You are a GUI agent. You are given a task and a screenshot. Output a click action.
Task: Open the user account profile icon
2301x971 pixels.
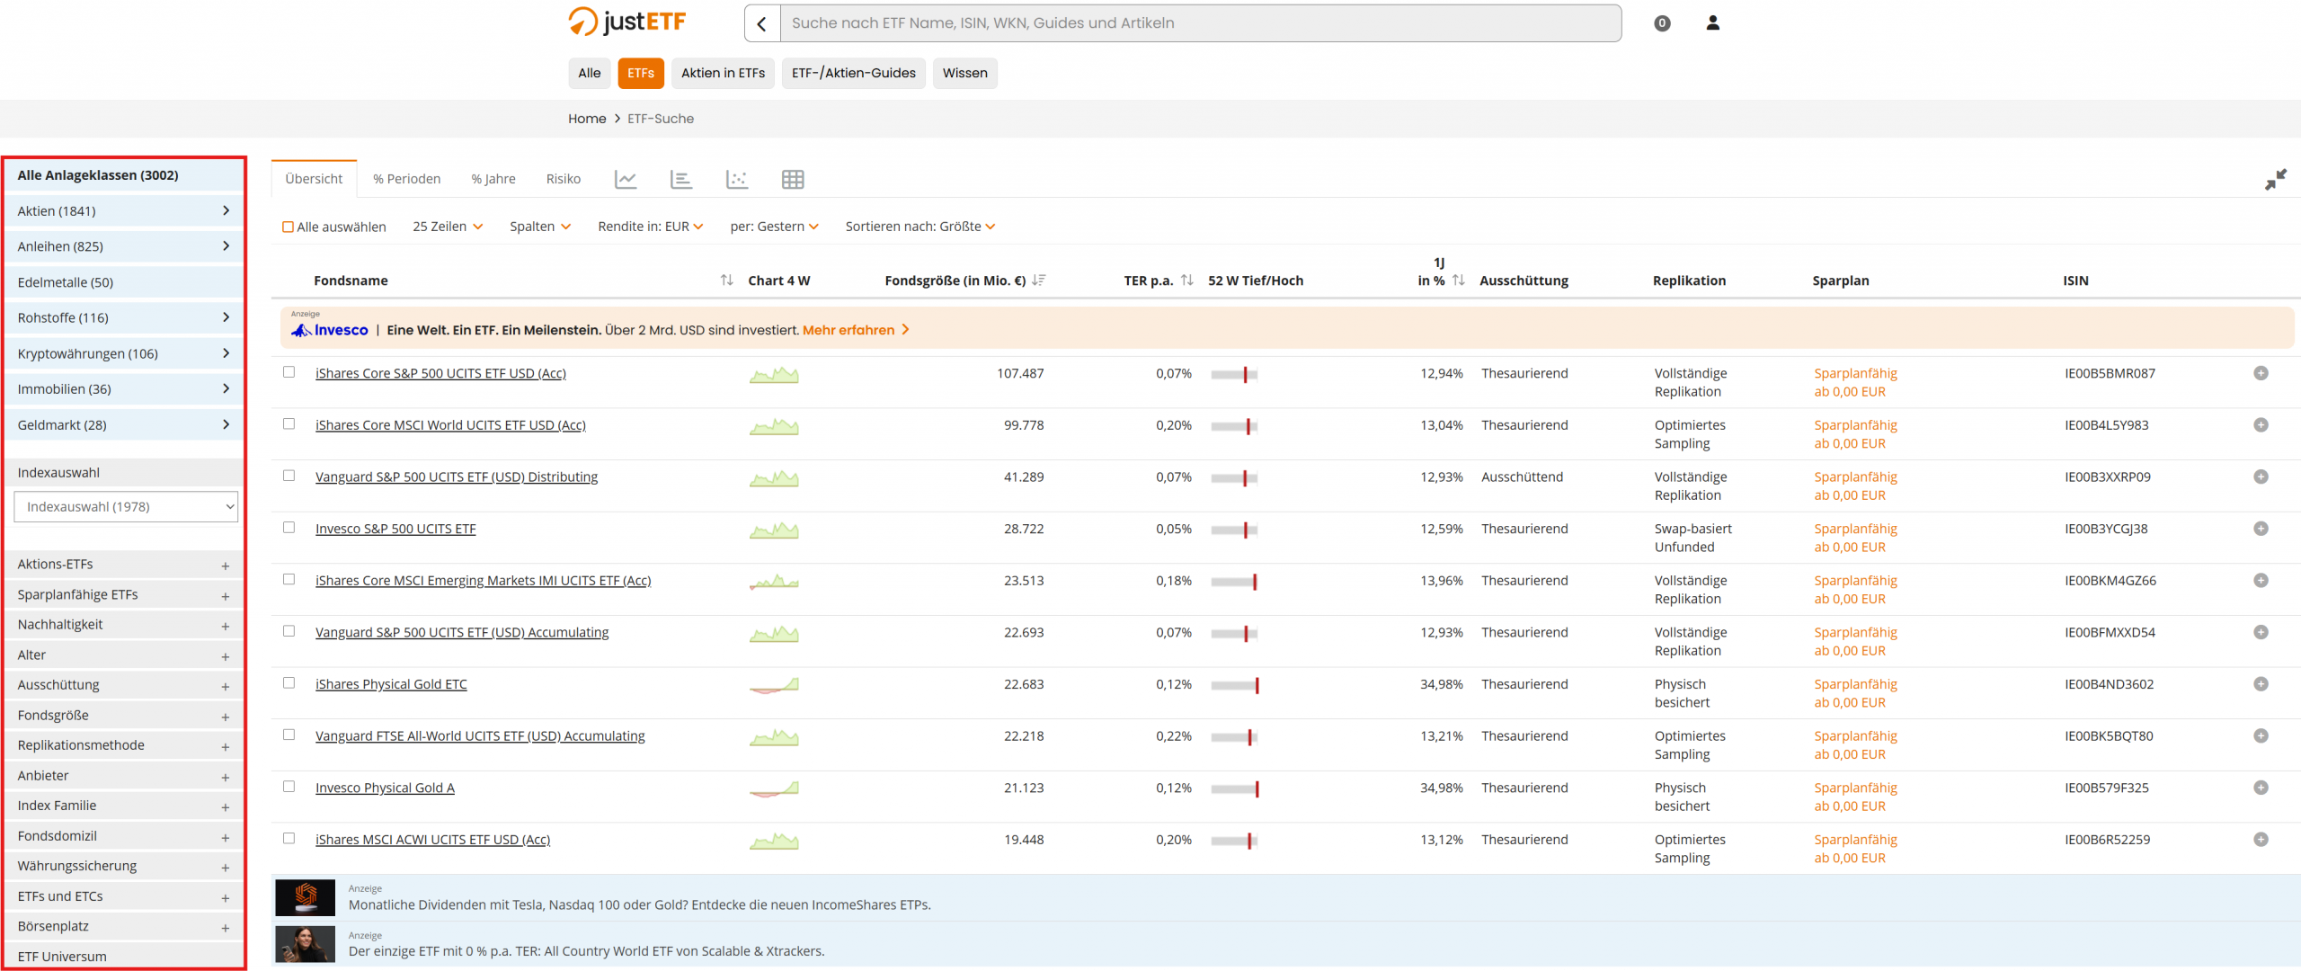1712,23
